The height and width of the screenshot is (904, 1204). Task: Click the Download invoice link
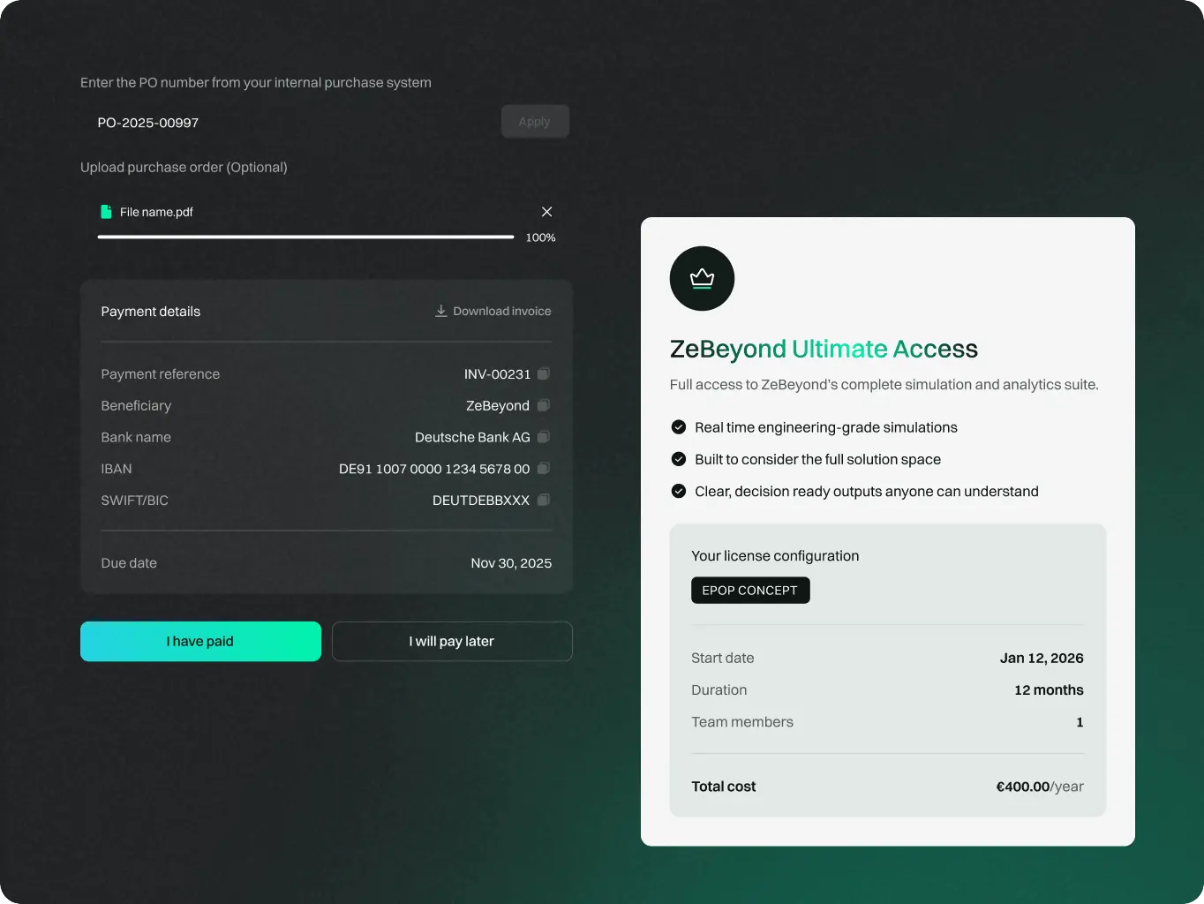(x=493, y=311)
